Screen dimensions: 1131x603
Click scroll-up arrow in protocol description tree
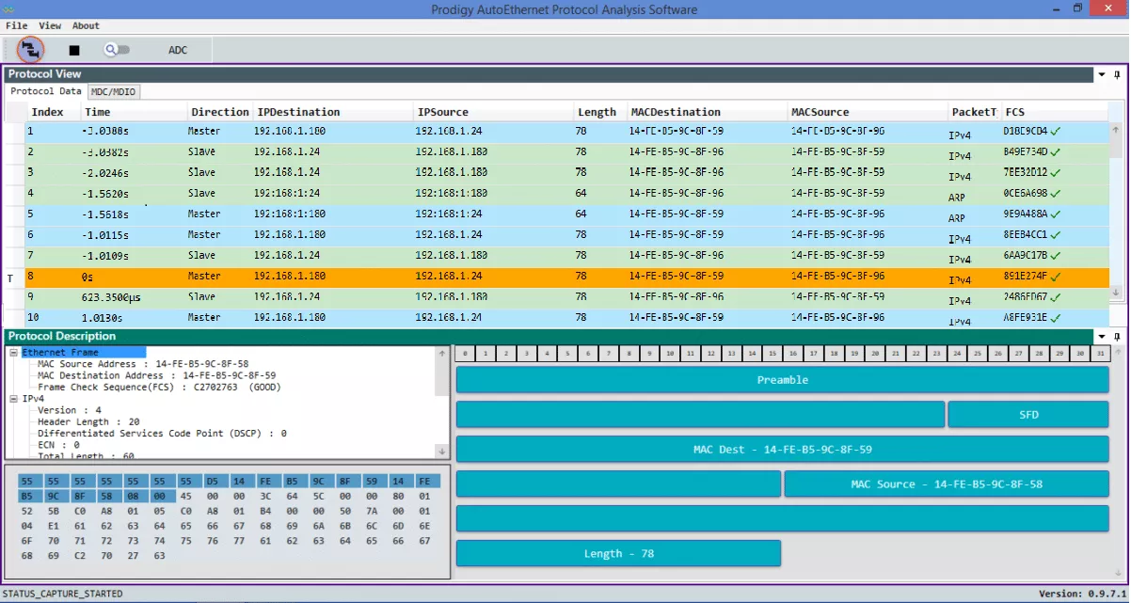(x=442, y=355)
